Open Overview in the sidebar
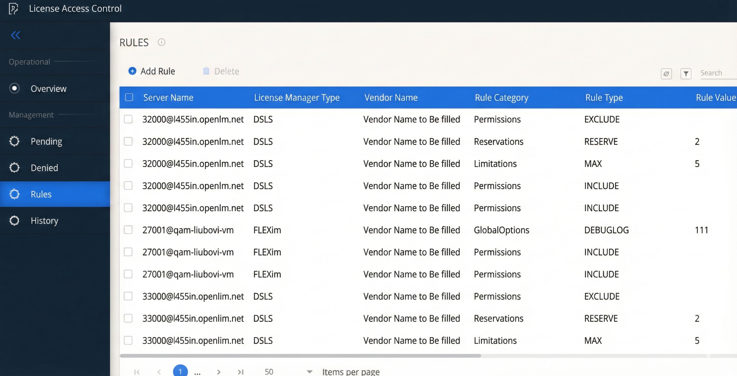Screen dimensions: 737x376 click(55, 88)
